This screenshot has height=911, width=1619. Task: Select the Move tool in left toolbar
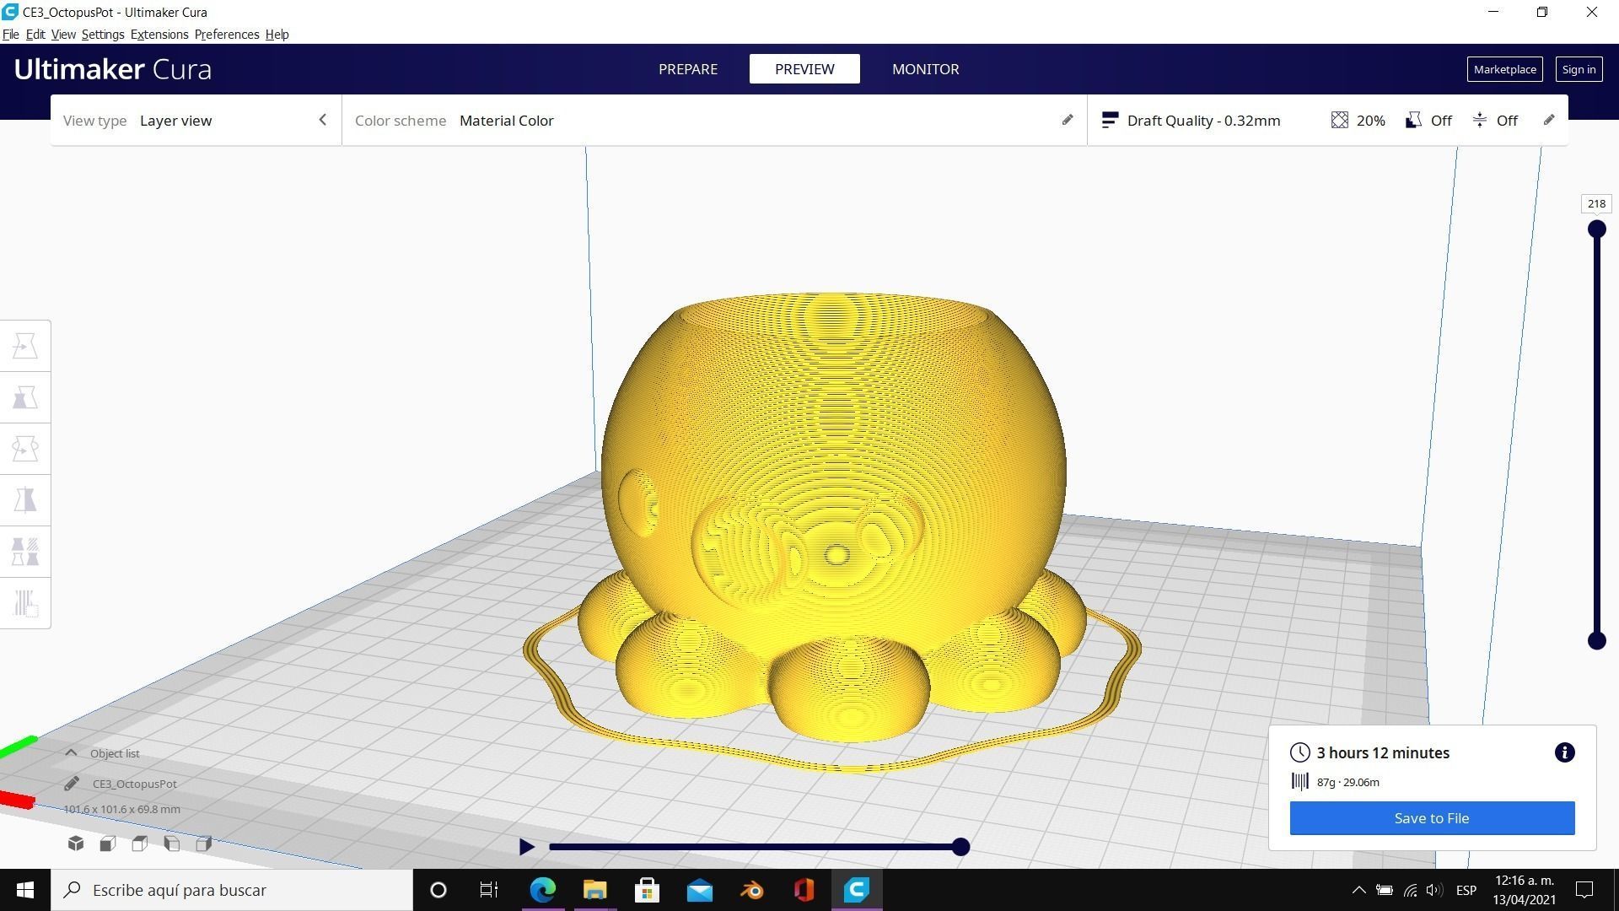tap(25, 346)
